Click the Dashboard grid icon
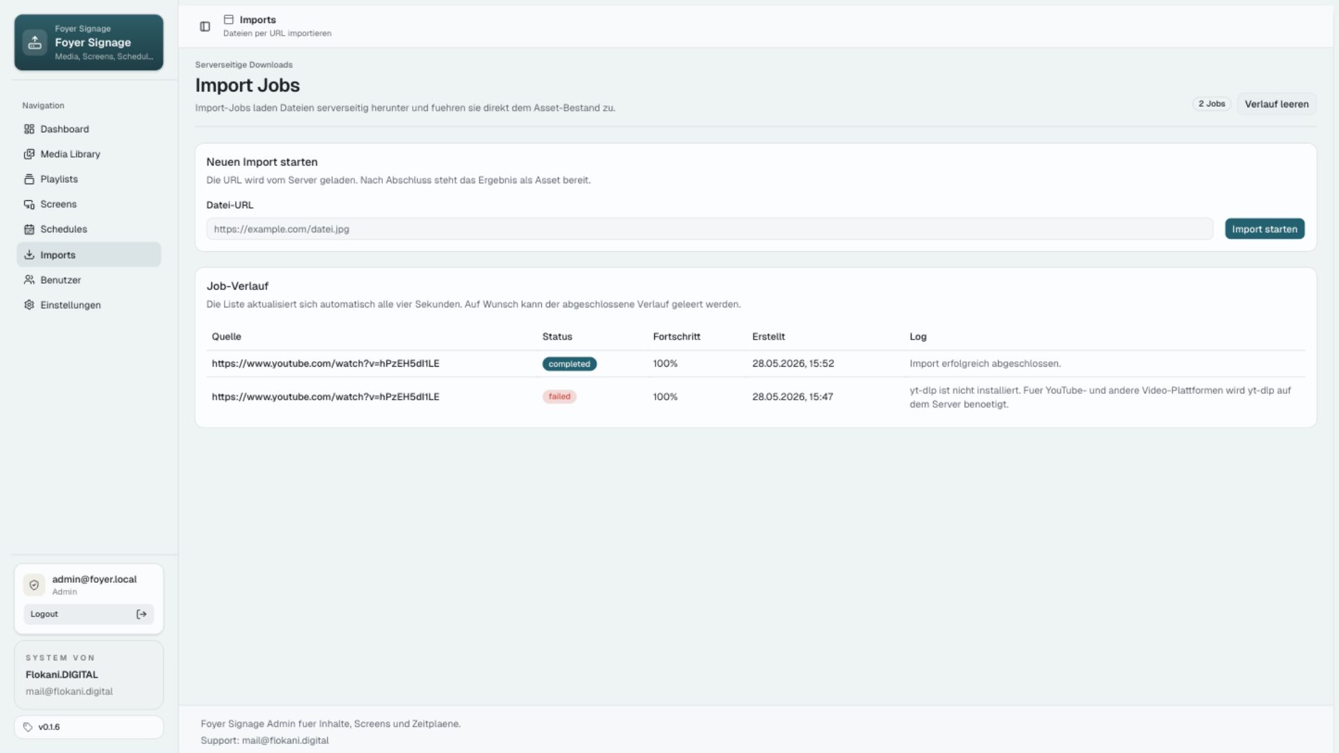The width and height of the screenshot is (1339, 753). pyautogui.click(x=29, y=129)
